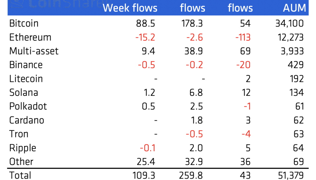Image resolution: width=316 pixels, height=180 pixels.
Task: Click the Week flows column header
Action: point(130,8)
